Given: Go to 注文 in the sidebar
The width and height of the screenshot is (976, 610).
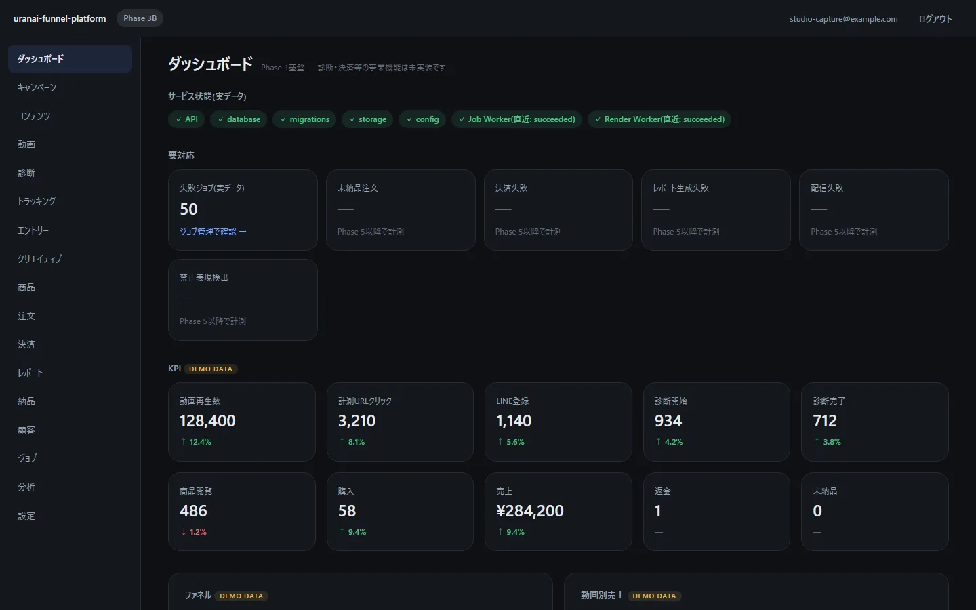Looking at the screenshot, I should 70,316.
